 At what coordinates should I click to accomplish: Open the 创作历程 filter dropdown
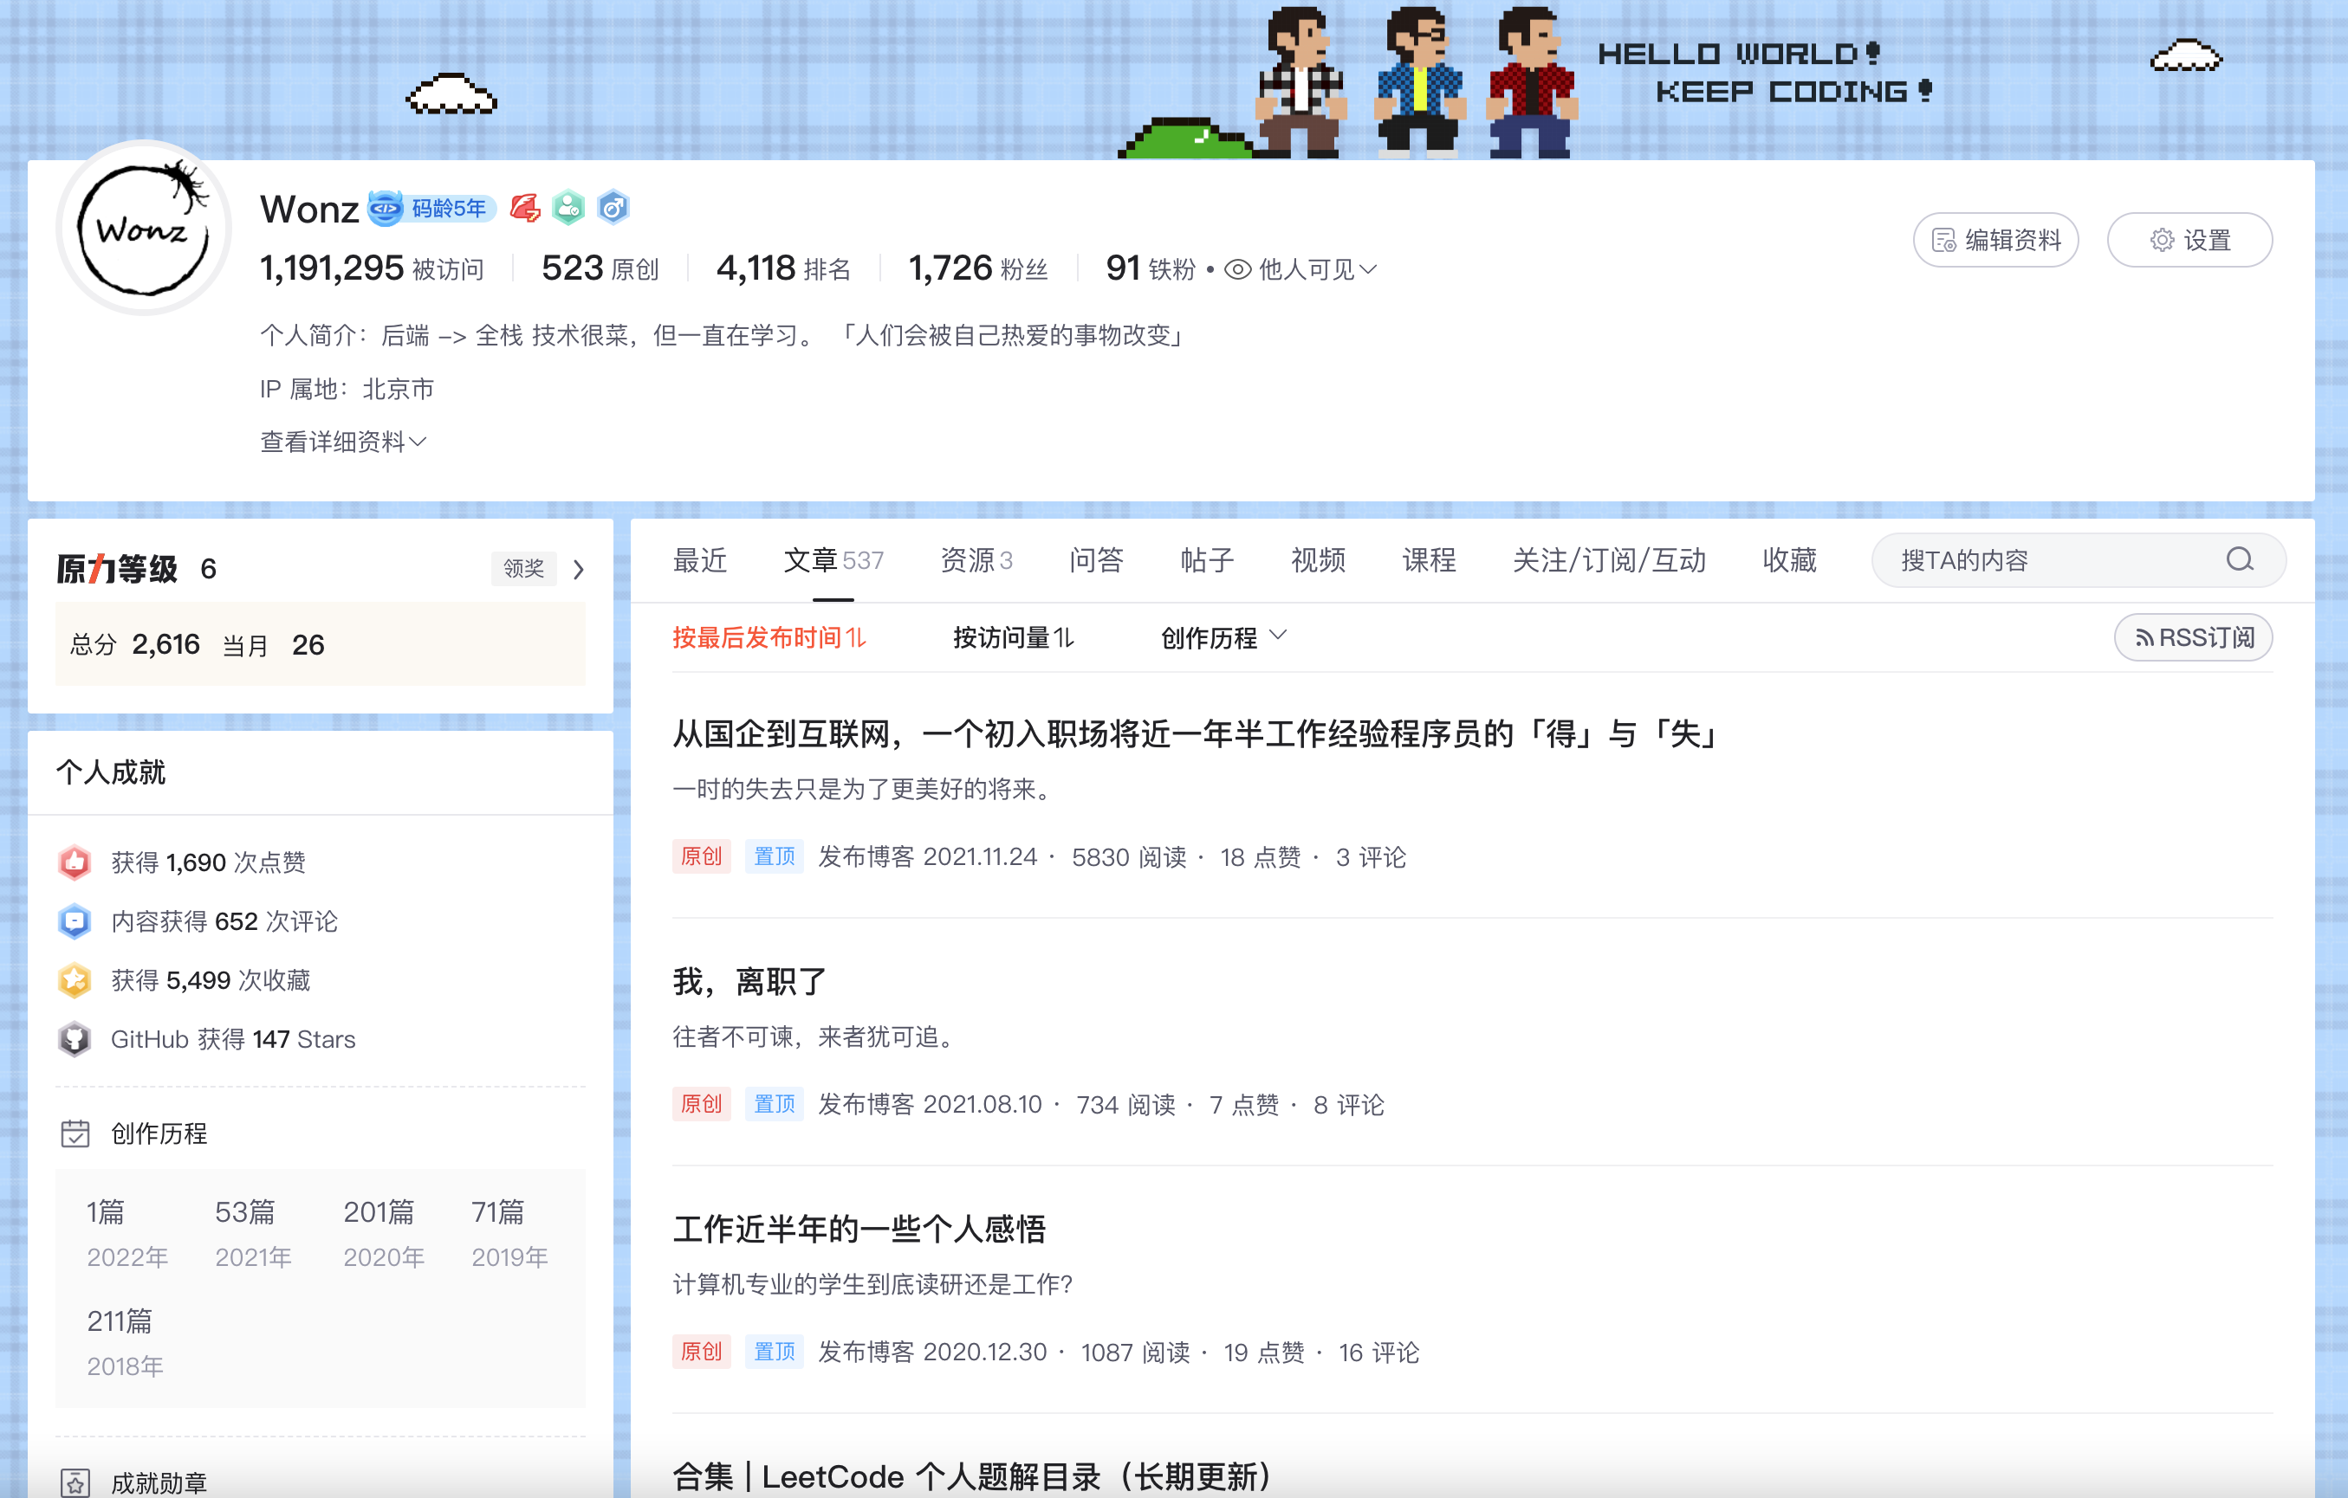[x=1223, y=637]
